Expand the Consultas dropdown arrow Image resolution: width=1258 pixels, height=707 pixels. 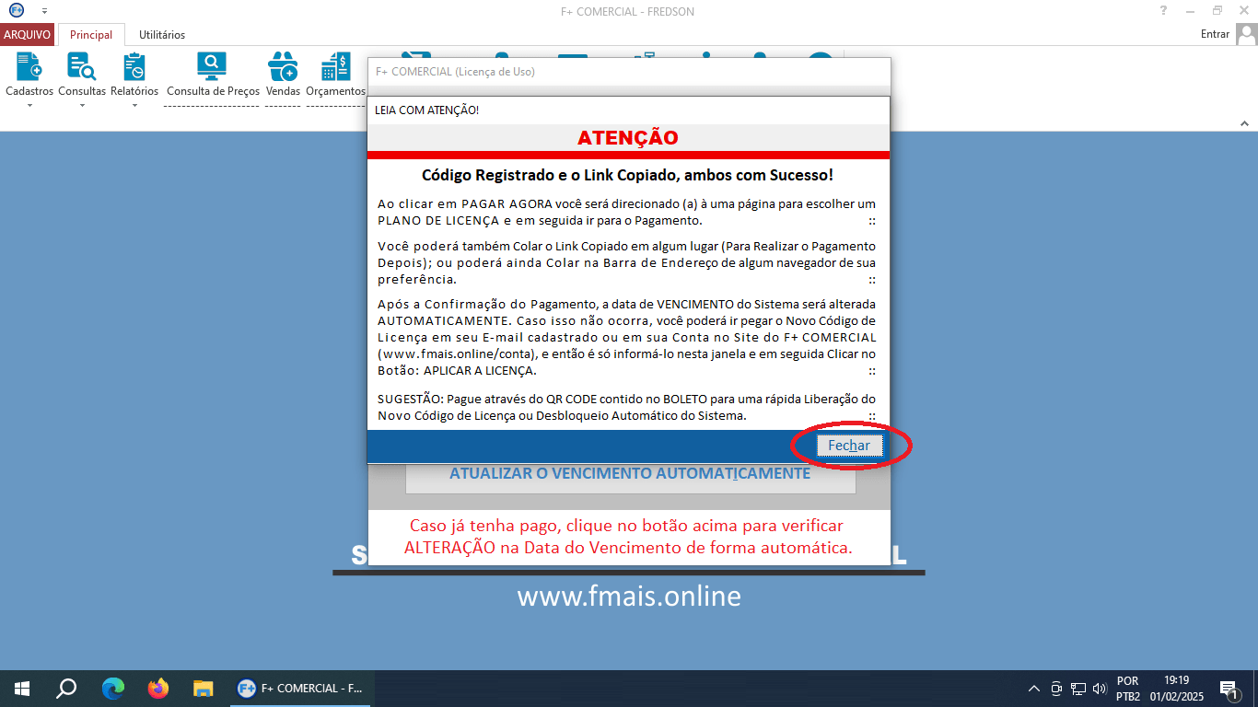pyautogui.click(x=81, y=104)
